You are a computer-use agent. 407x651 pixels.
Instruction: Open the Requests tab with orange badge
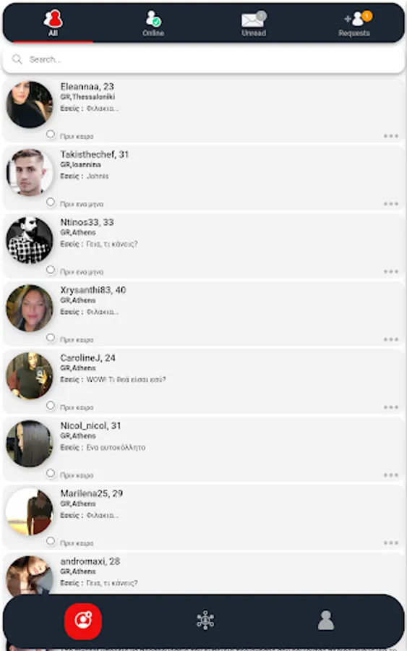(x=355, y=23)
